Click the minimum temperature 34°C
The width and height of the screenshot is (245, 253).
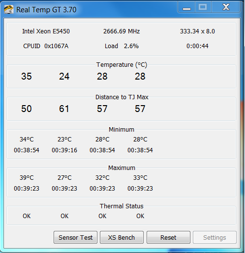(x=27, y=140)
